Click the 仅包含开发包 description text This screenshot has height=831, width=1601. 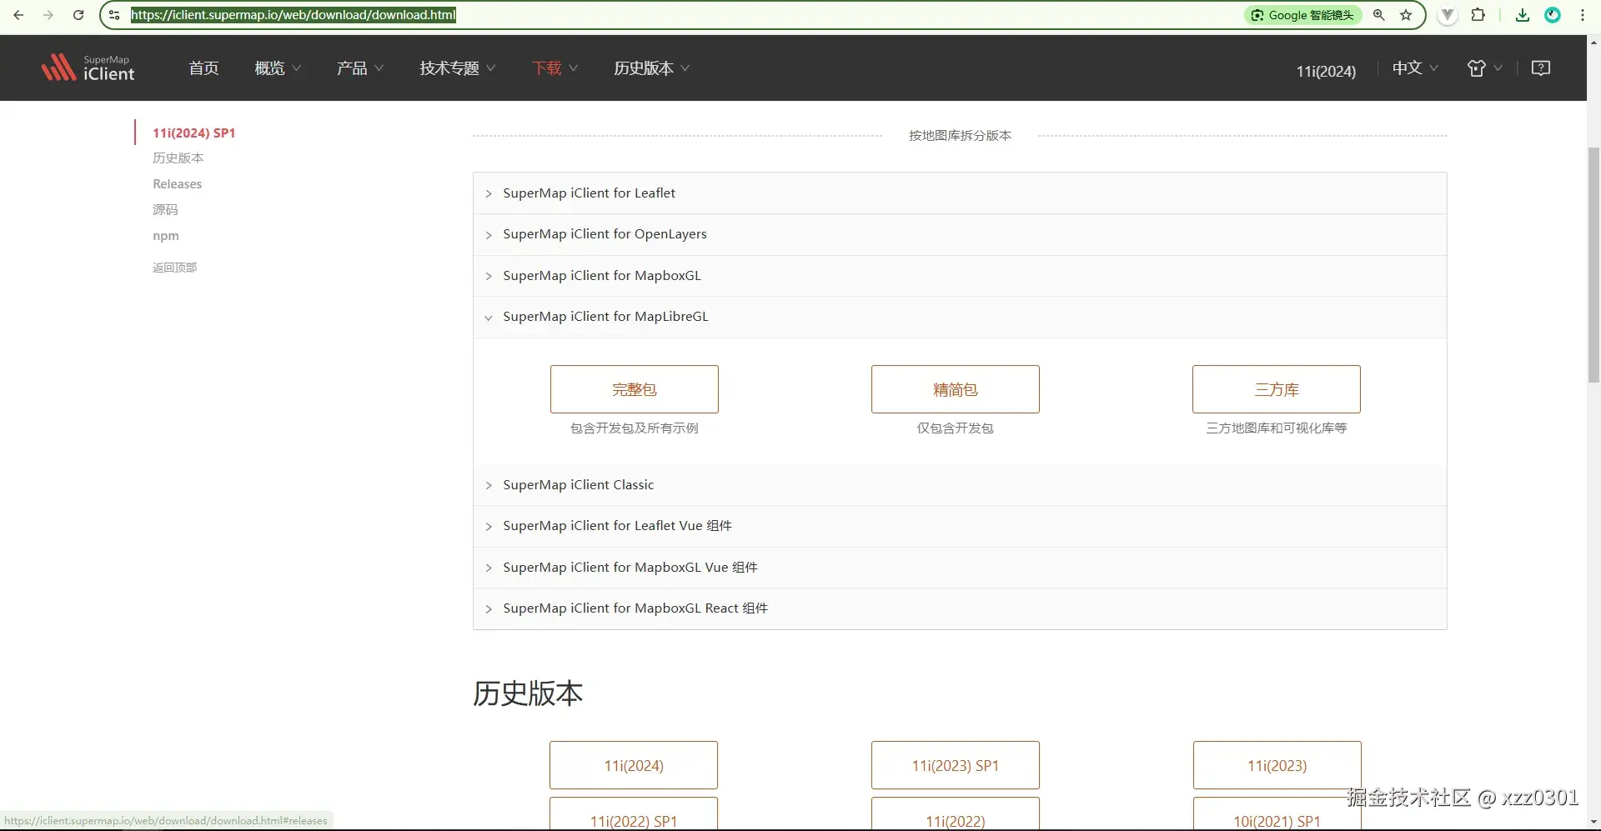point(955,428)
